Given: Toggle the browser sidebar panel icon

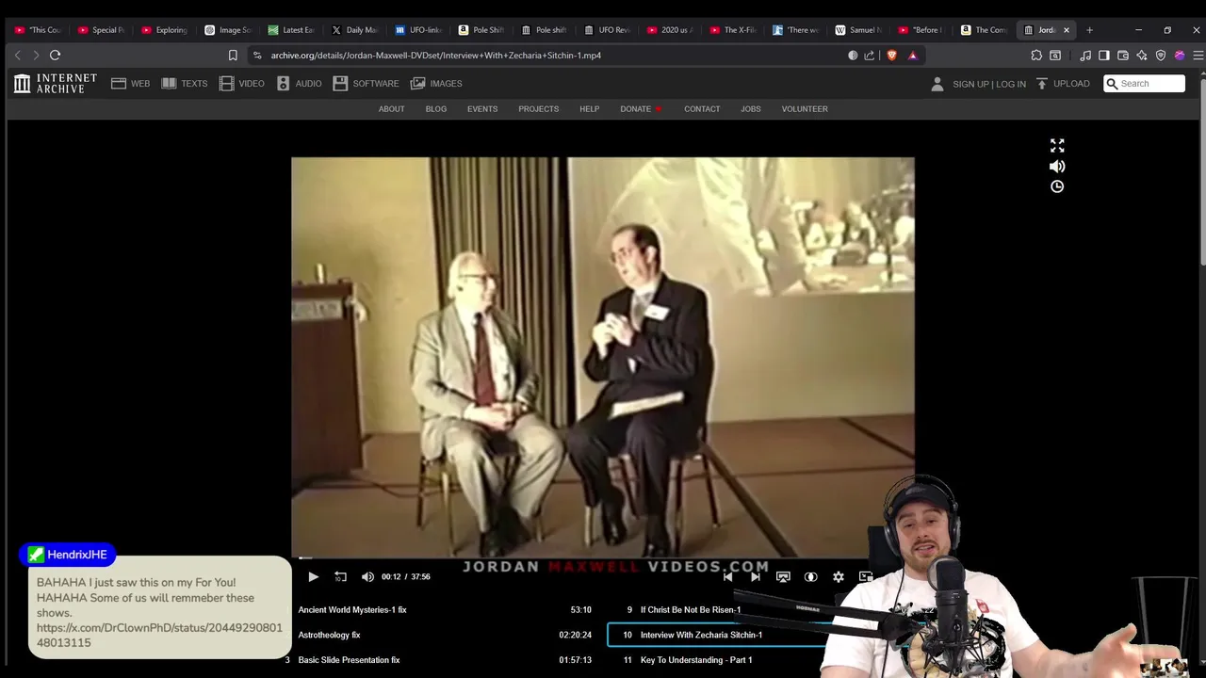Looking at the screenshot, I should pyautogui.click(x=1104, y=56).
